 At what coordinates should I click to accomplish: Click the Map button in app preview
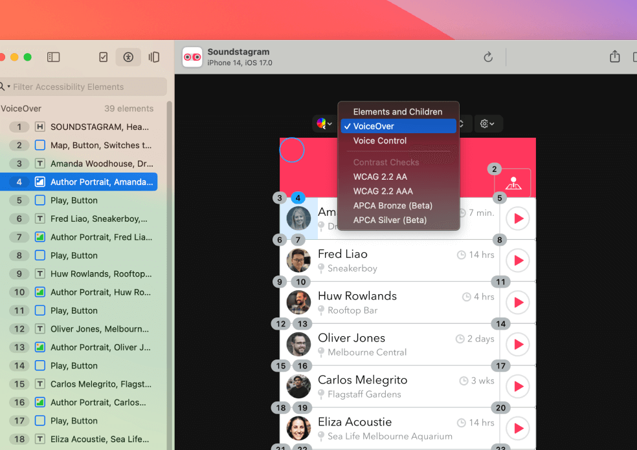[513, 183]
